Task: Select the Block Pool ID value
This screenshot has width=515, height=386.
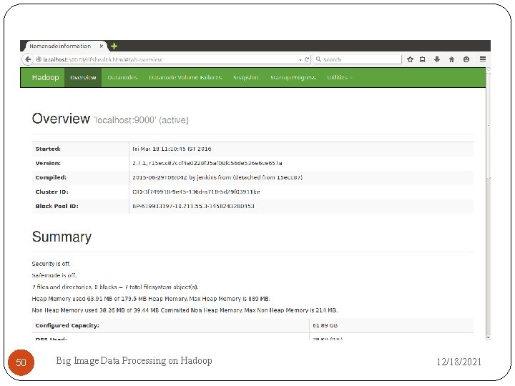Action: pyautogui.click(x=193, y=206)
